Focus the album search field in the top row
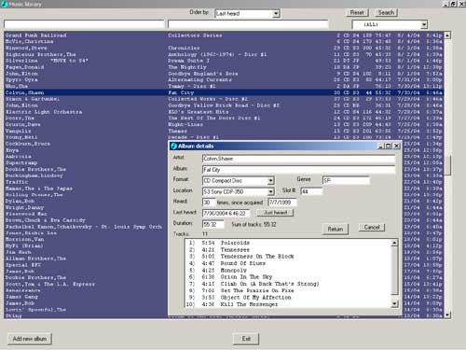This screenshot has width=466, height=350. click(x=248, y=24)
